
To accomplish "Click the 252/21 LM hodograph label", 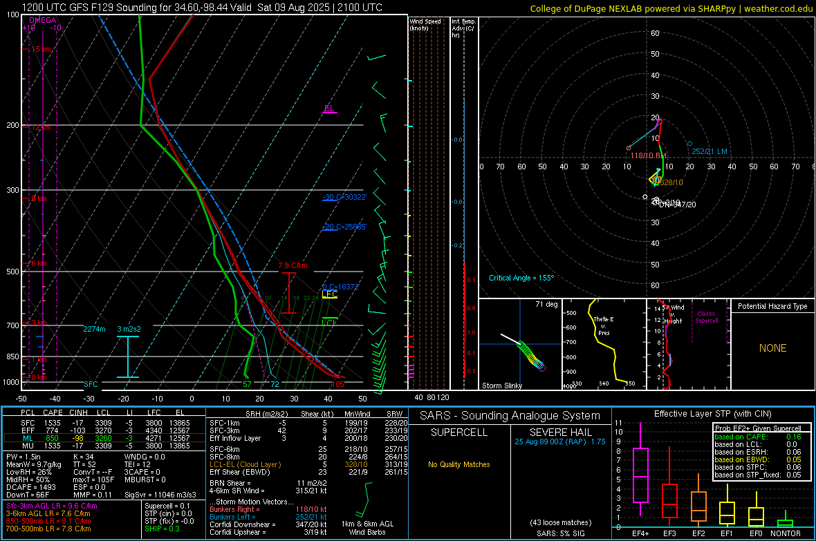I will coord(710,151).
